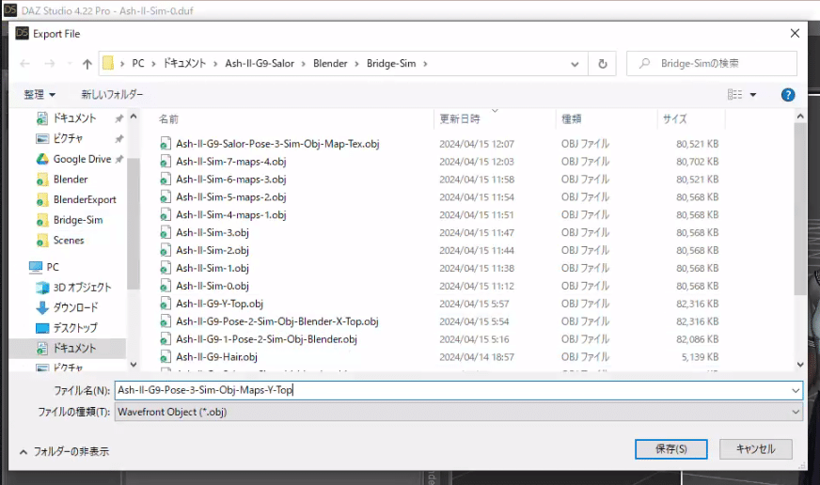Click the Bridge-Sim search field
The image size is (820, 485).
(x=712, y=64)
